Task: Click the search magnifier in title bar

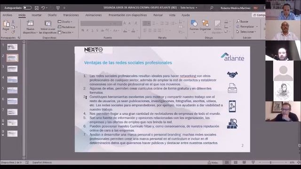Action: 212,8
